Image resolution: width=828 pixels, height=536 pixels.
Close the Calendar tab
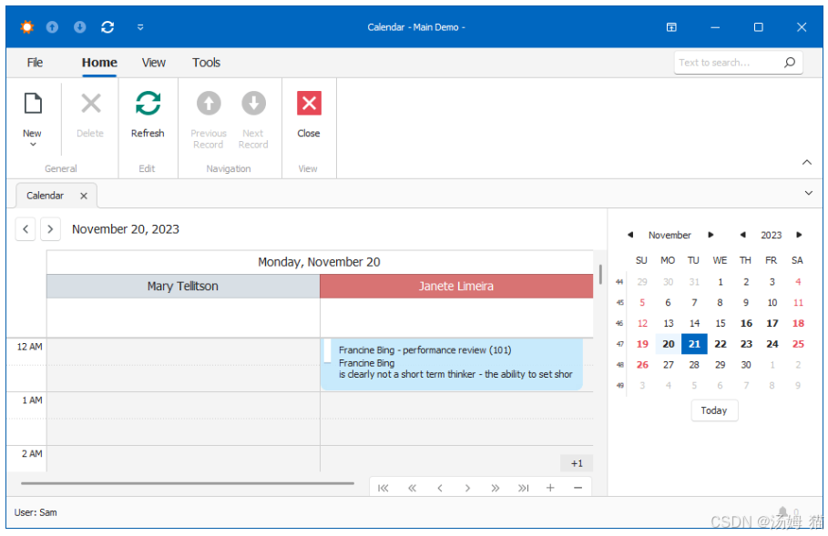click(84, 197)
